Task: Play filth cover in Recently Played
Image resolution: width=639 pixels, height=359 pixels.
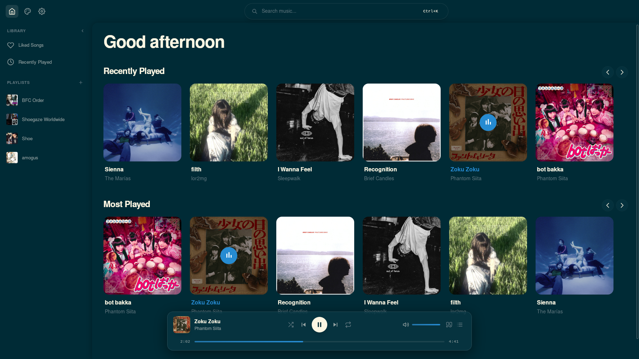Action: 229,122
